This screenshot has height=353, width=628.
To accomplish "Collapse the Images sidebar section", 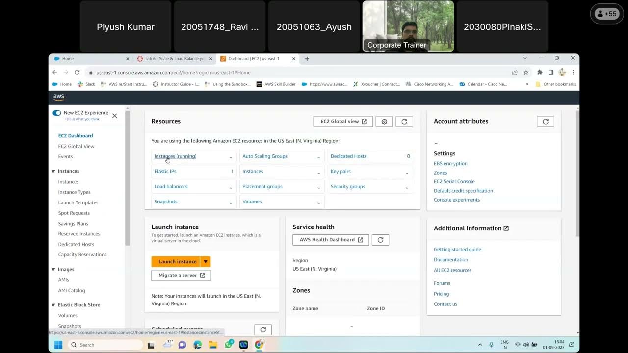I will [x=53, y=270].
